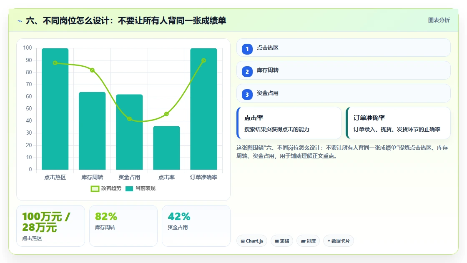
Task: Click the Chart.js tag
Action: point(252,240)
